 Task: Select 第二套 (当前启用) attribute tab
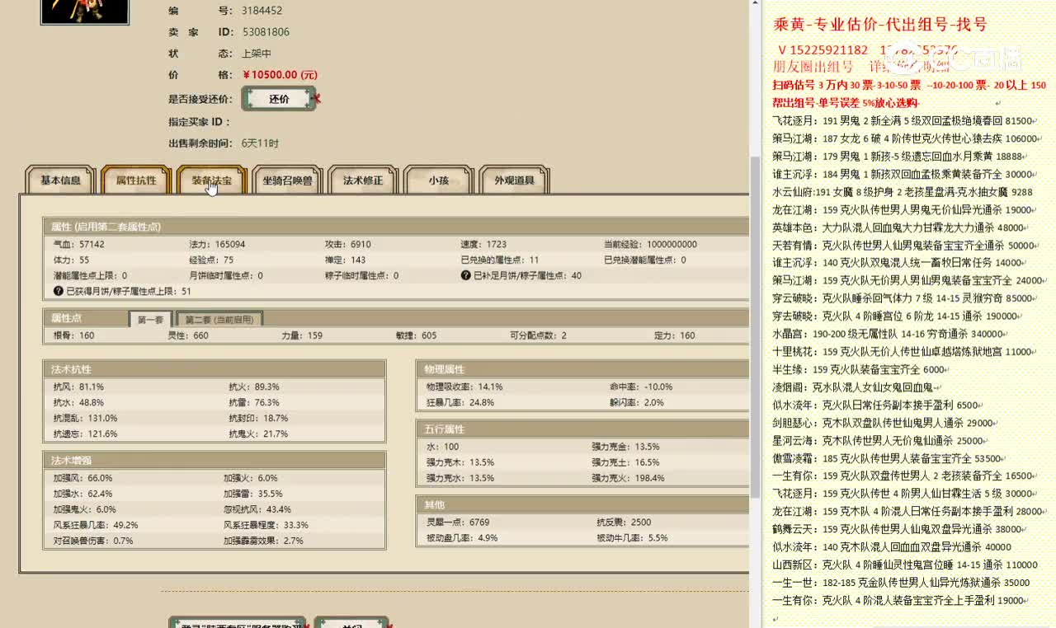219,319
